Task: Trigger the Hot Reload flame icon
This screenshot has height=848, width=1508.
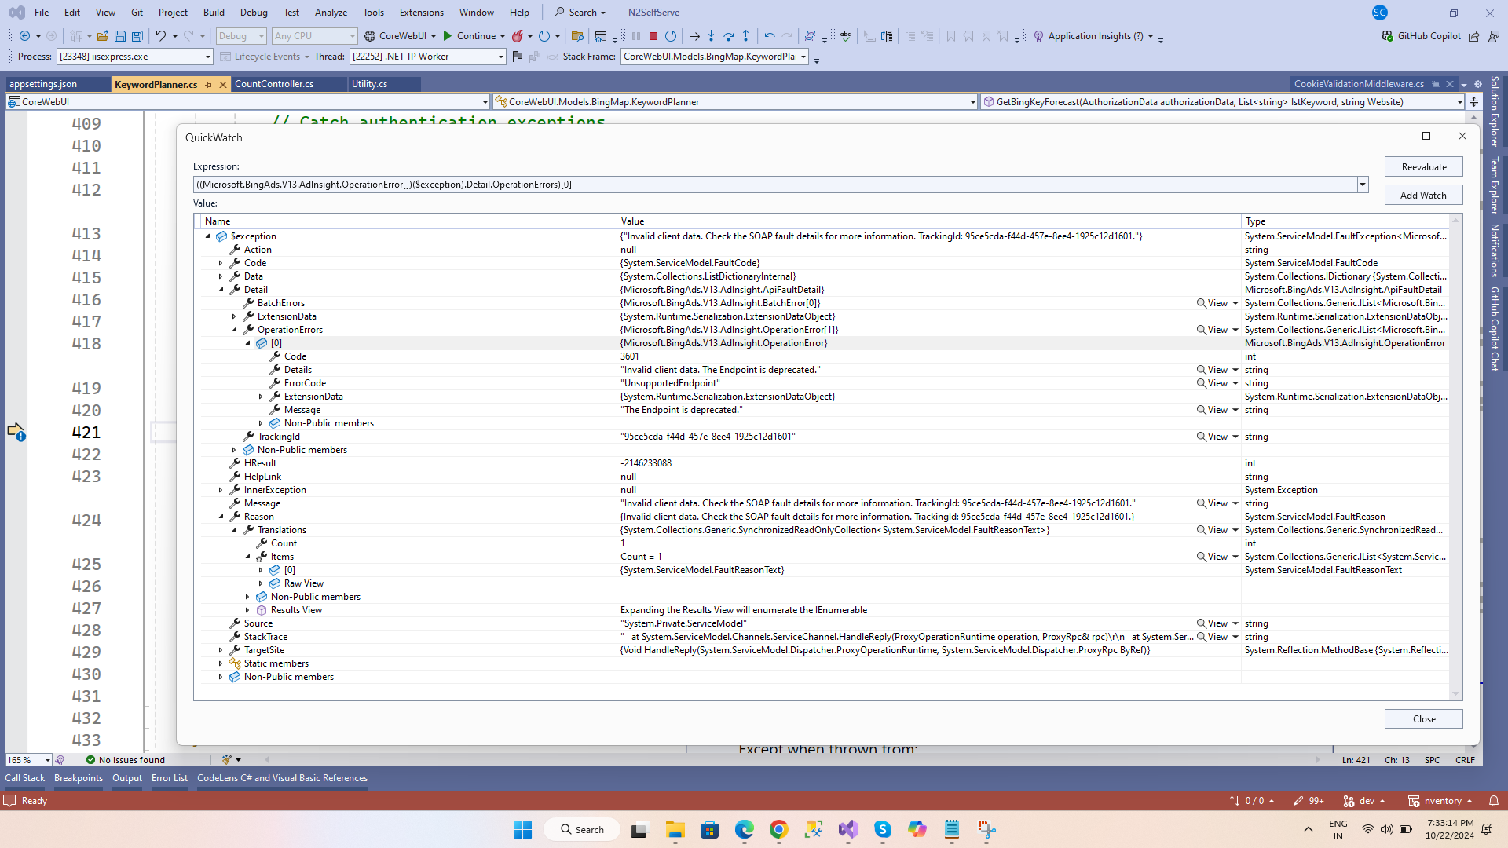Action: pos(518,36)
